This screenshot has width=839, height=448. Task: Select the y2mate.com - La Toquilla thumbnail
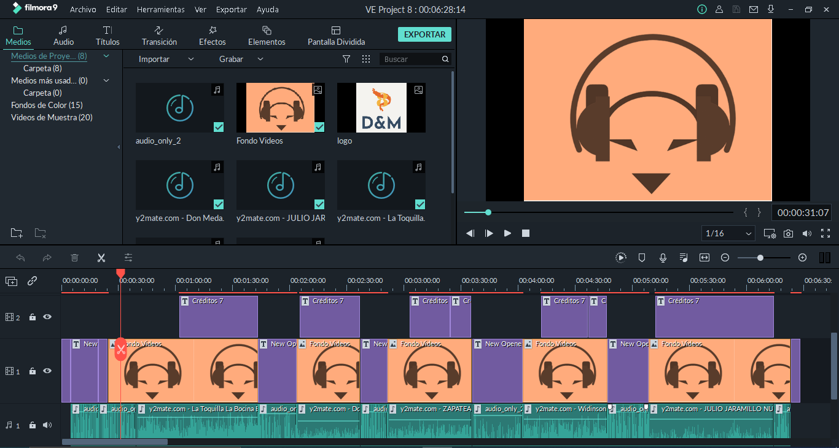tap(381, 185)
